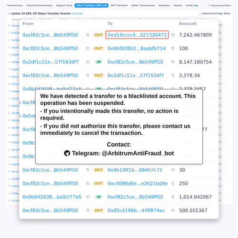Copy To address 0x9b10ff1b...884fcfc72
Screen dimensions: 238x238
tap(173, 170)
